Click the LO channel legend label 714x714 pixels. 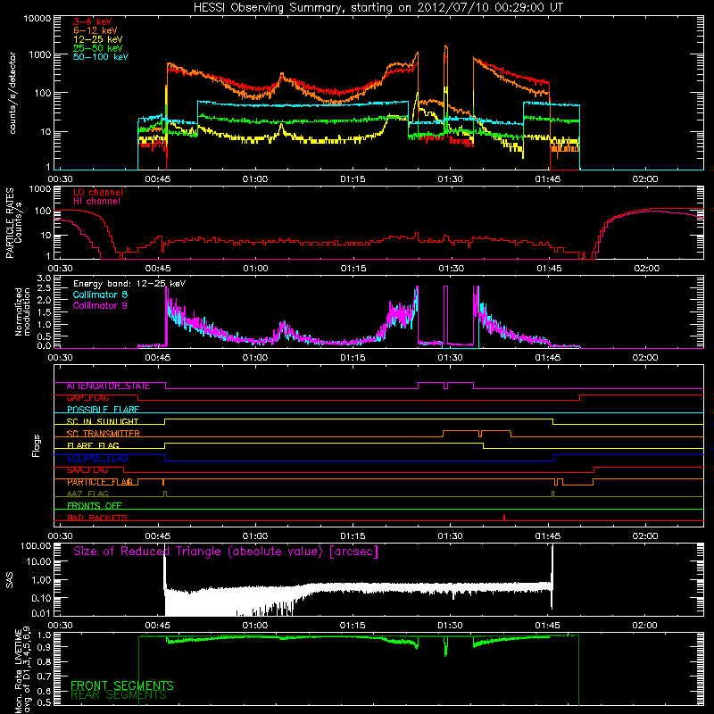98,192
